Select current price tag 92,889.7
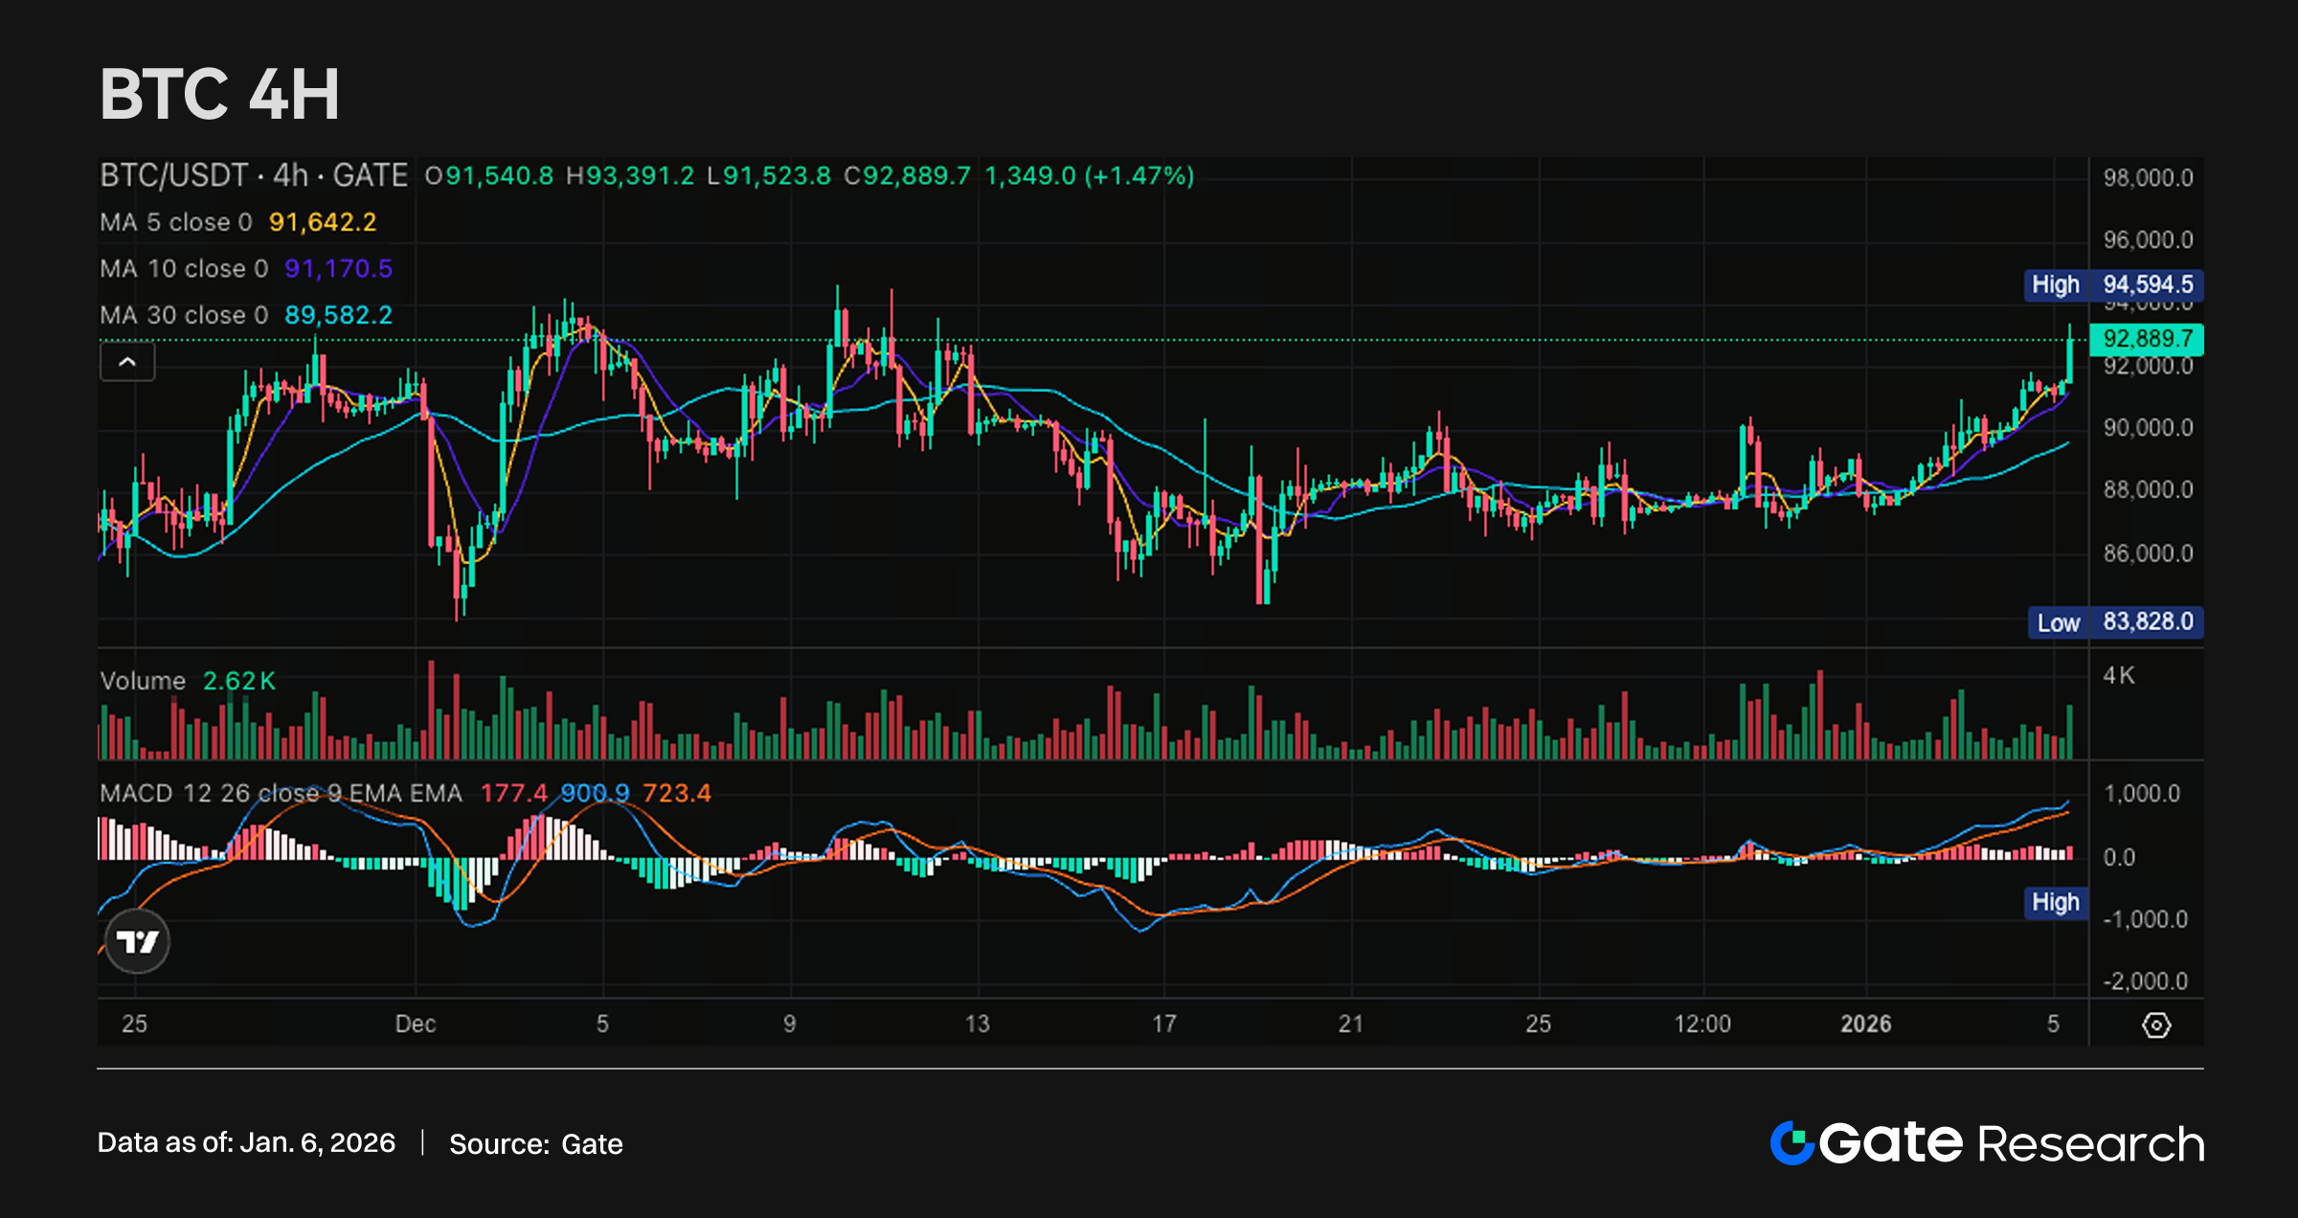The height and width of the screenshot is (1218, 2298). coord(2147,339)
